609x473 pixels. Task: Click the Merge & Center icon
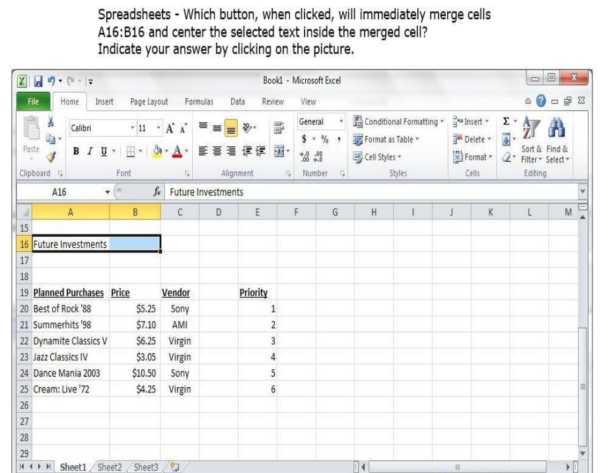tap(279, 151)
